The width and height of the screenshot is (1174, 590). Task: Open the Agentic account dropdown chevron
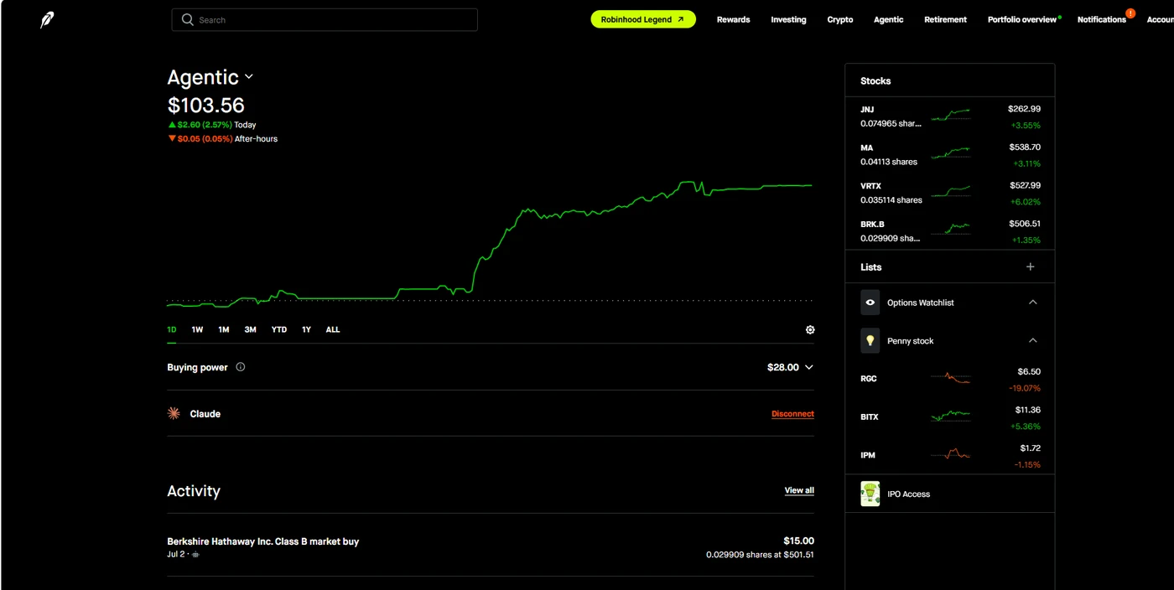248,77
